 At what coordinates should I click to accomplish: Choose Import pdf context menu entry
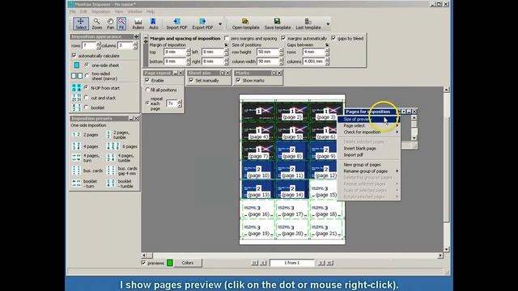(x=369, y=154)
